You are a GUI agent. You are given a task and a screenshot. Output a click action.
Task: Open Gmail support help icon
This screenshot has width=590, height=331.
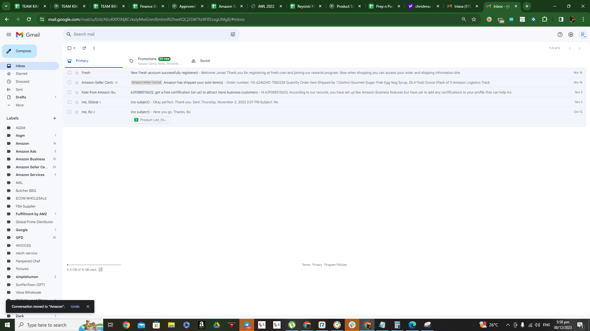(x=560, y=35)
